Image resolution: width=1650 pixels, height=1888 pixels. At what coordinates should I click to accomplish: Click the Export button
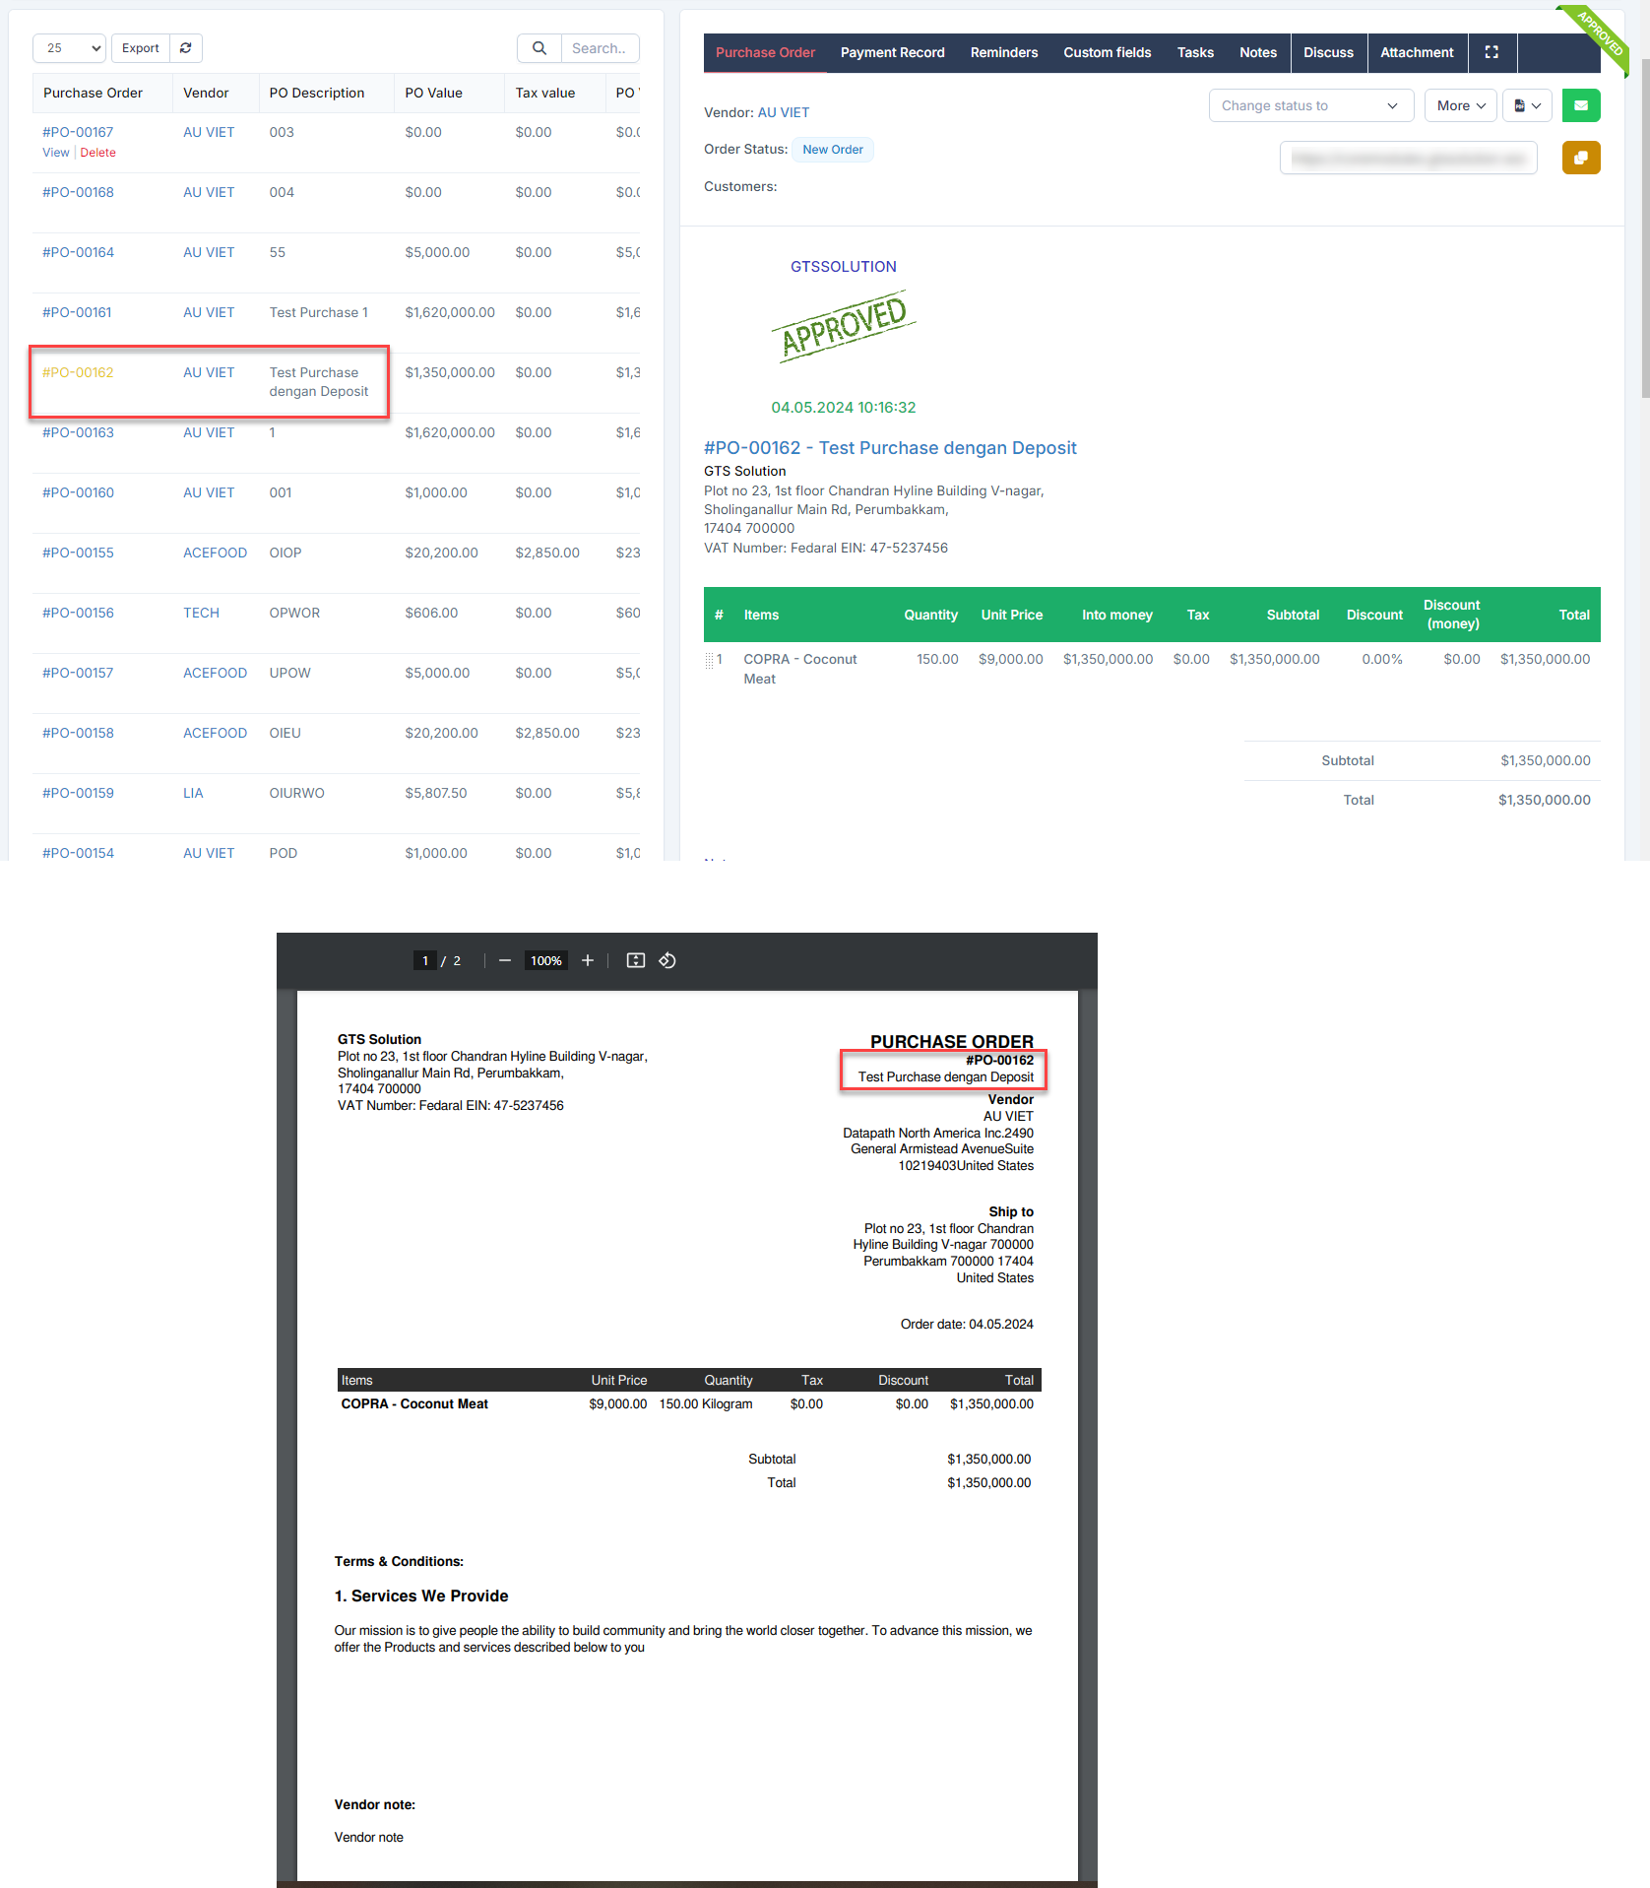coord(140,48)
